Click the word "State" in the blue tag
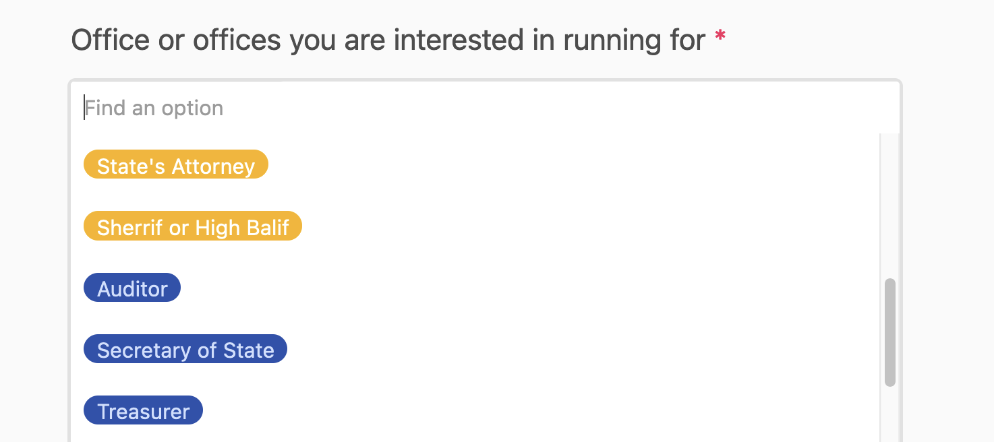The image size is (994, 442). coord(249,350)
